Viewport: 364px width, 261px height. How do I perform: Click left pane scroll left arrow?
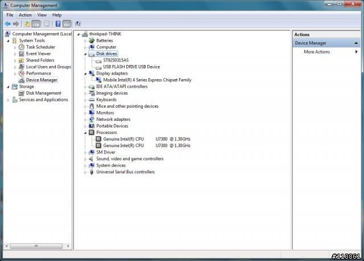pyautogui.click(x=7, y=246)
